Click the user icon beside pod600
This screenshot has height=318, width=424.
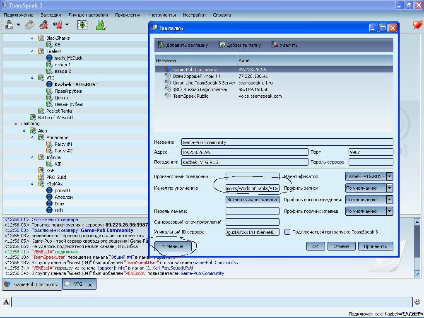[x=49, y=190]
